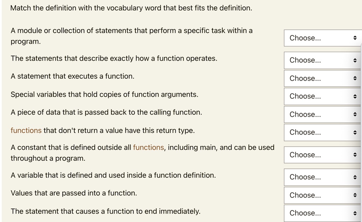Click the 'A module or collection of statements' text
Image resolution: width=362 pixels, height=222 pixels.
132,31
